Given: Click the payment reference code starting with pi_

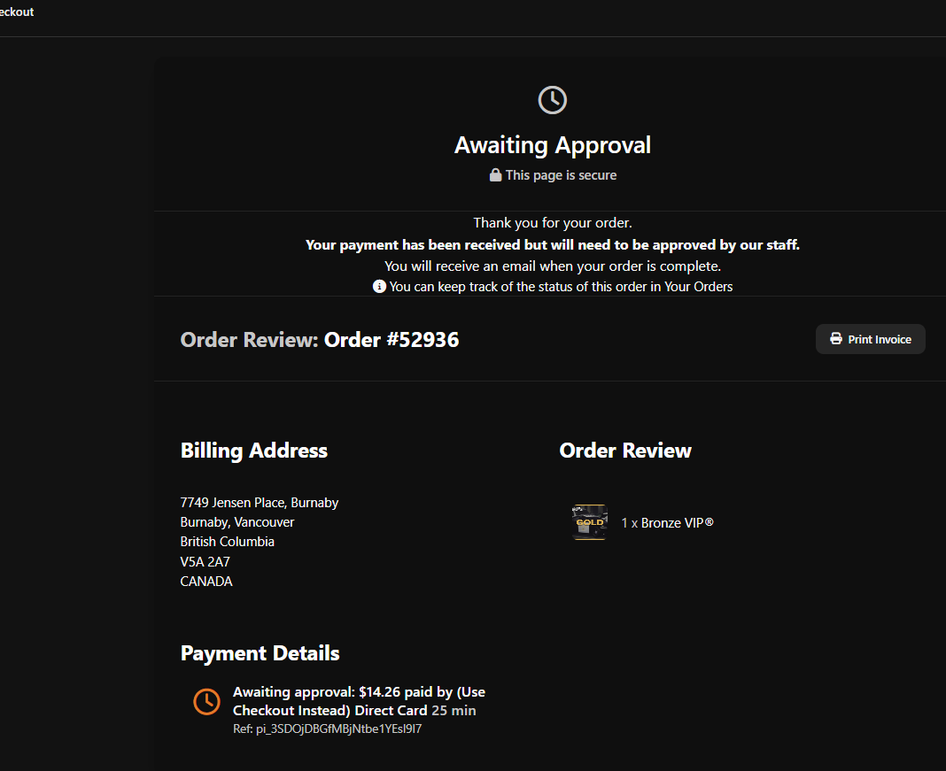Looking at the screenshot, I should pyautogui.click(x=327, y=729).
